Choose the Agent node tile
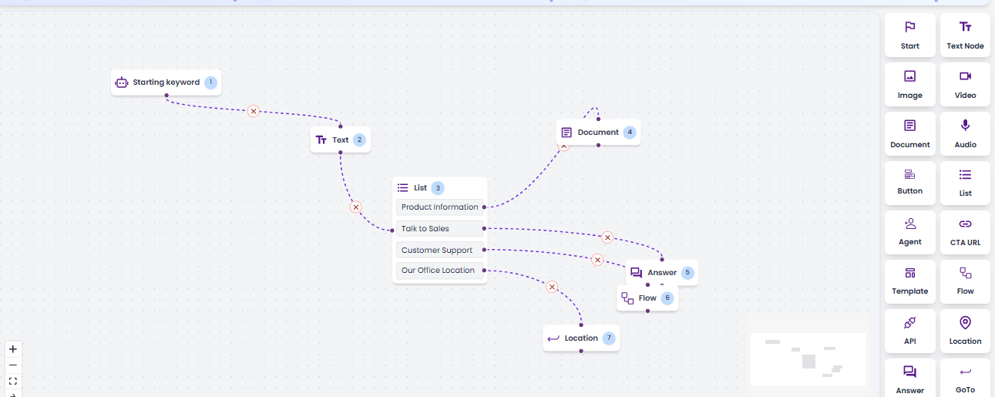Viewport: 995px width, 397px height. (x=910, y=232)
